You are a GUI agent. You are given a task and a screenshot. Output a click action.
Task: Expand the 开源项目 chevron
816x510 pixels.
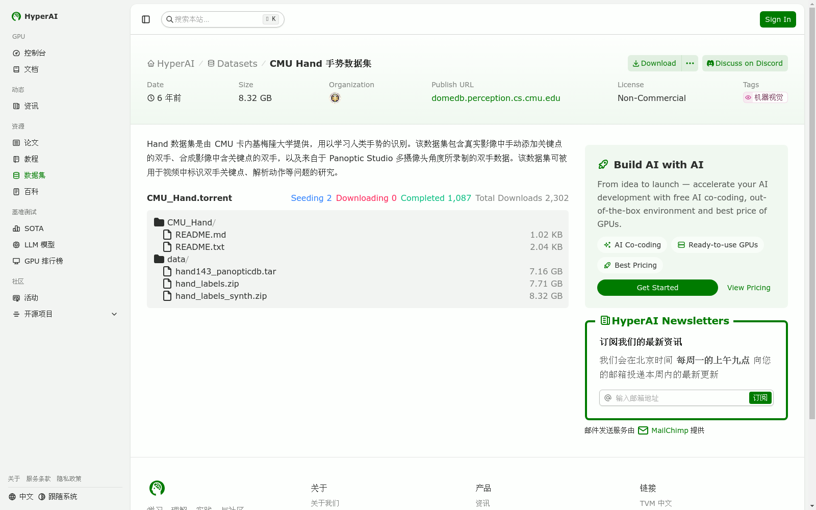click(x=114, y=314)
